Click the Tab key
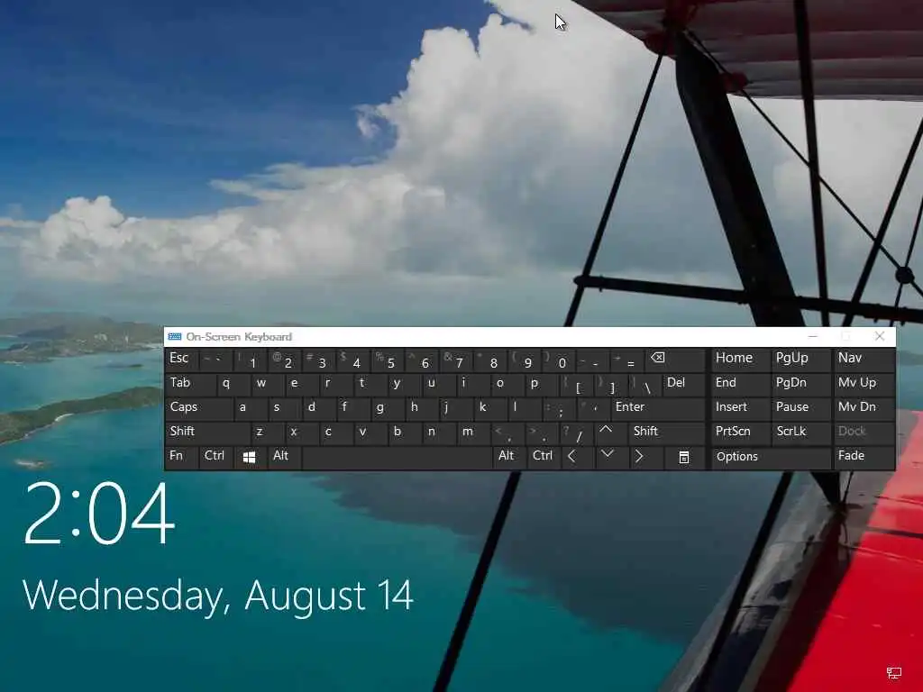Image resolution: width=923 pixels, height=692 pixels. (190, 384)
